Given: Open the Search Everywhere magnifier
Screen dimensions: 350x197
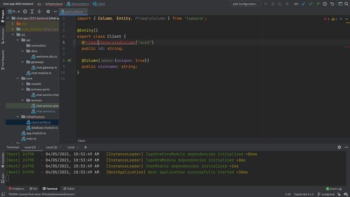Looking at the screenshot, I should 346,4.
